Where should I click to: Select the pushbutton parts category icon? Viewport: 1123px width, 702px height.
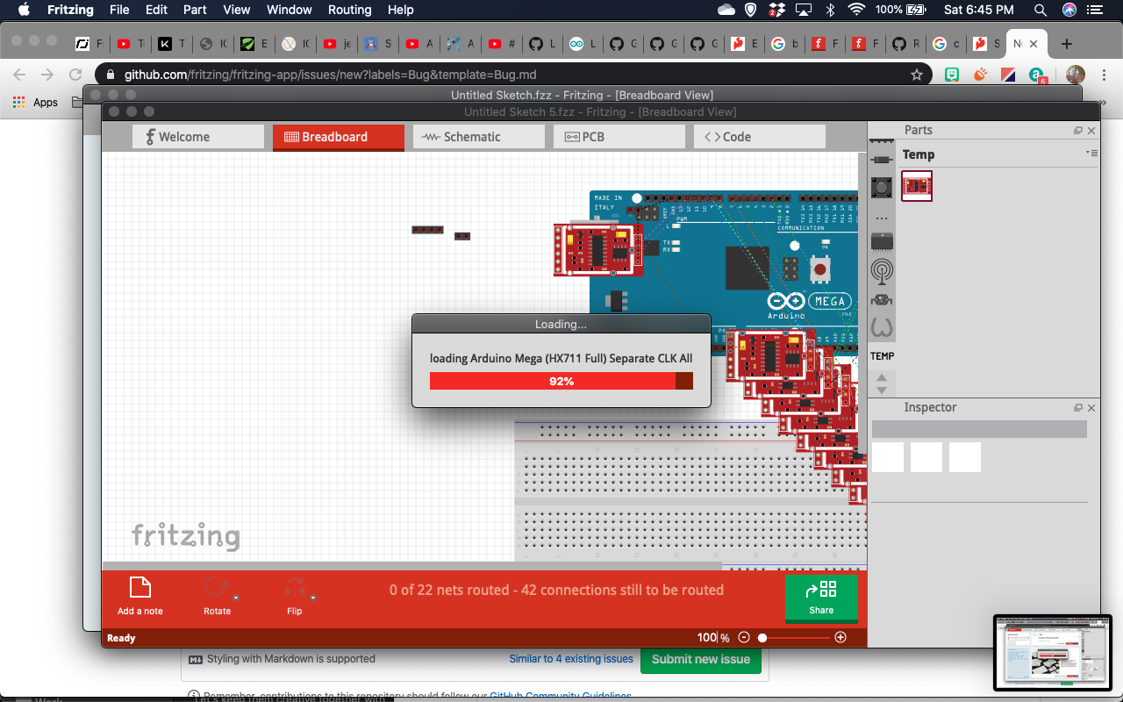(881, 187)
